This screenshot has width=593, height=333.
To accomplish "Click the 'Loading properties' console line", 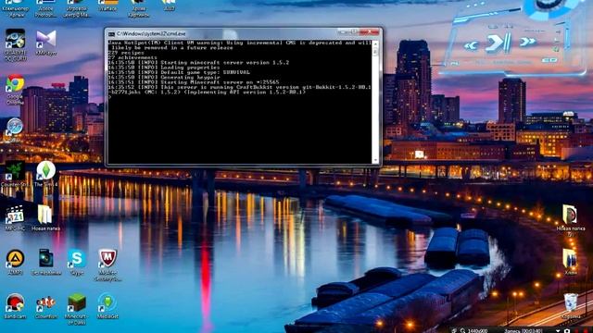I will click(164, 68).
